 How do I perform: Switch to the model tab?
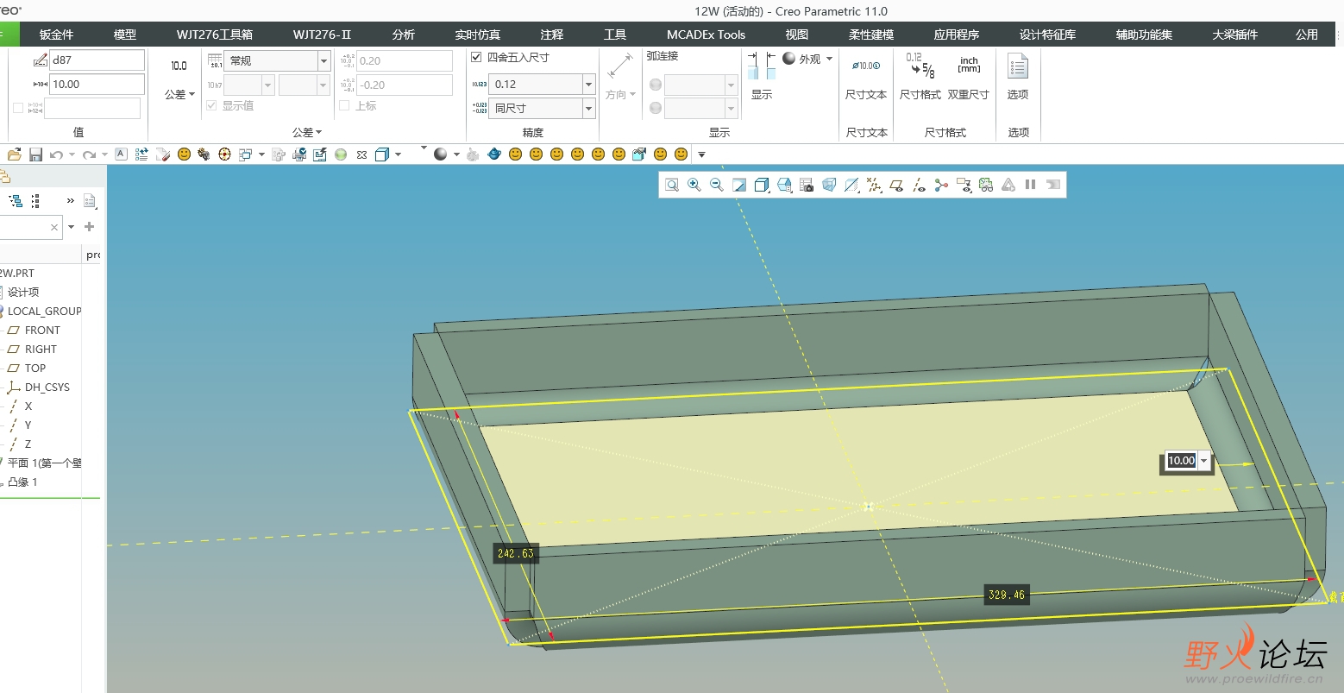125,35
